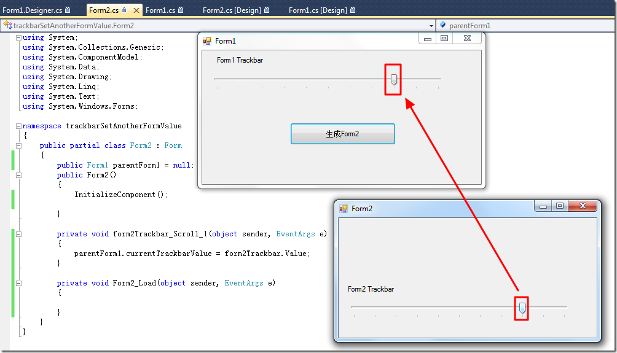Maximize the Form2 window
Viewport: 617px width, 353px height.
click(560, 206)
